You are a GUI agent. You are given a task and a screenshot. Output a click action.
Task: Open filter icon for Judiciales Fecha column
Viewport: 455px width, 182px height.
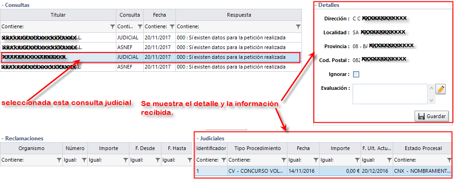click(316, 160)
